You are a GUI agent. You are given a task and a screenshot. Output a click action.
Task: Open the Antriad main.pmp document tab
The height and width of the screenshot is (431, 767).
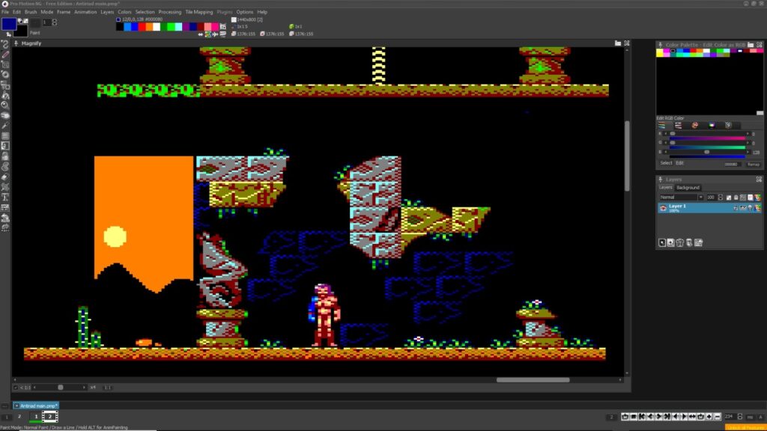[36, 406]
